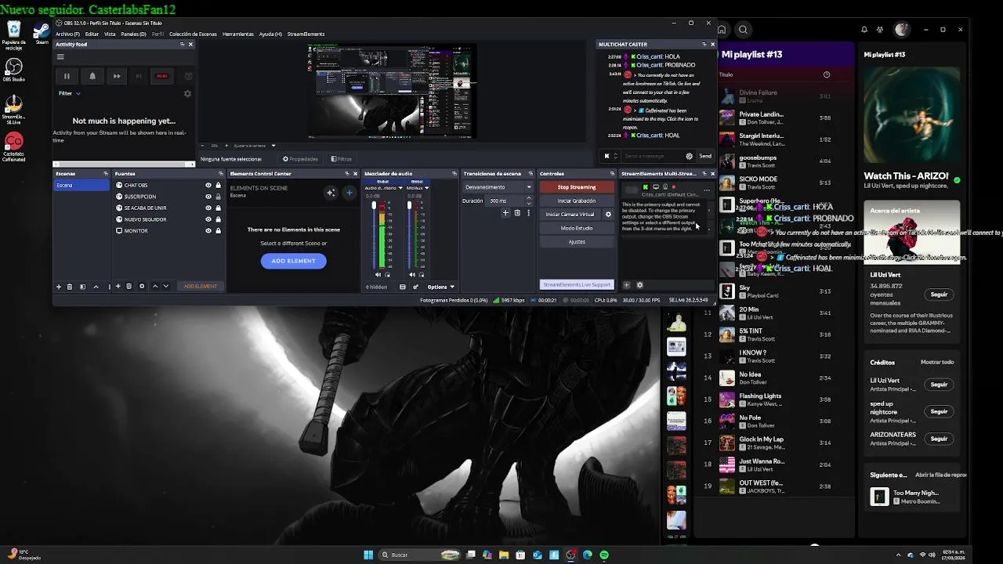
Task: Toggle lock on CHAT OBS source
Action: (218, 186)
